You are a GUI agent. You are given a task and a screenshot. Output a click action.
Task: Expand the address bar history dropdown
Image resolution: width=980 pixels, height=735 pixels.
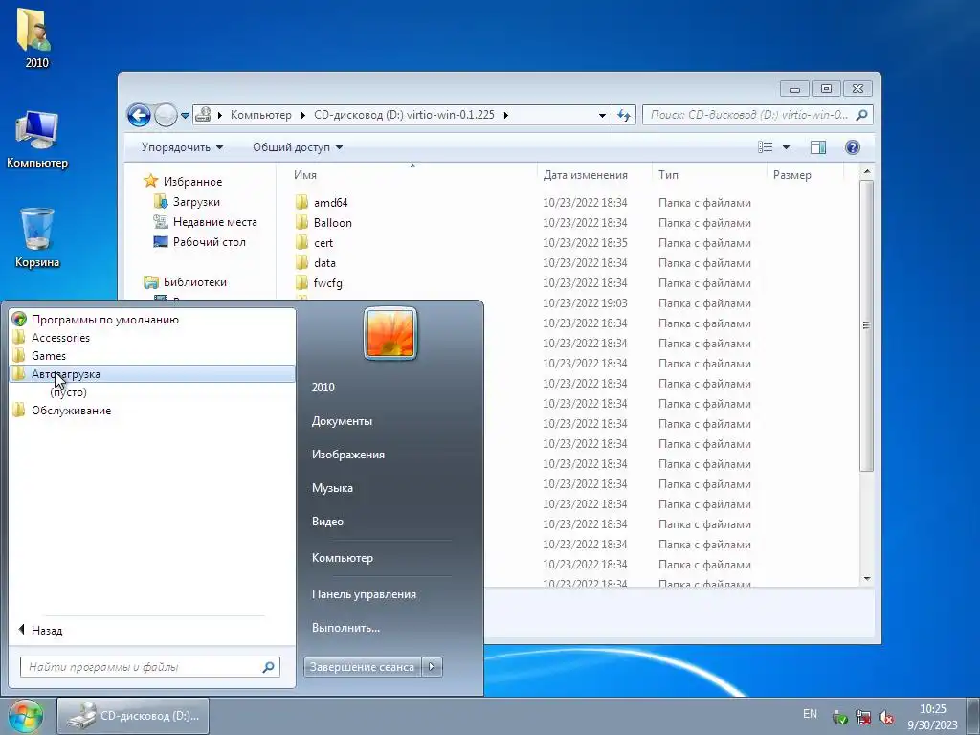click(x=602, y=116)
